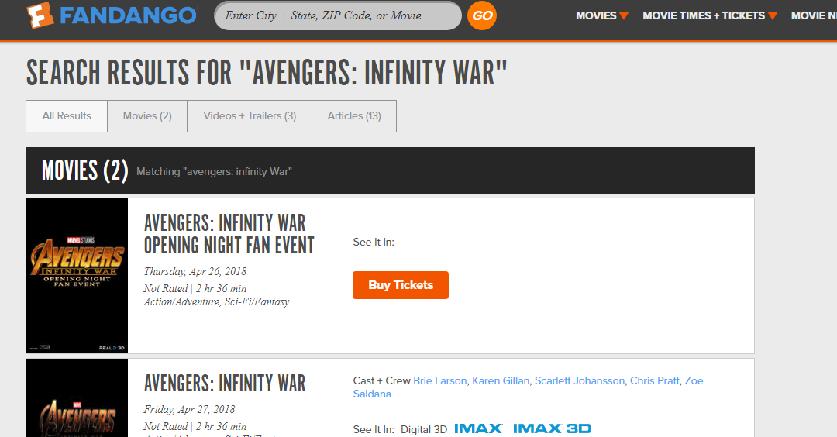Open the Videos + Trailers (3) tab
The width and height of the screenshot is (837, 437).
pyautogui.click(x=250, y=116)
